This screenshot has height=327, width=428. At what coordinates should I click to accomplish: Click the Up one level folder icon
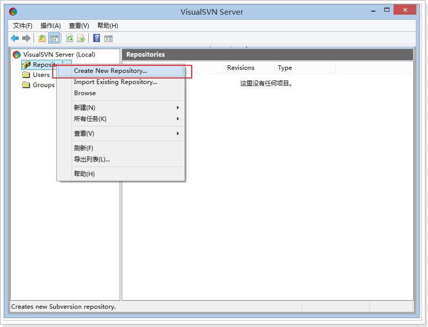pos(42,38)
